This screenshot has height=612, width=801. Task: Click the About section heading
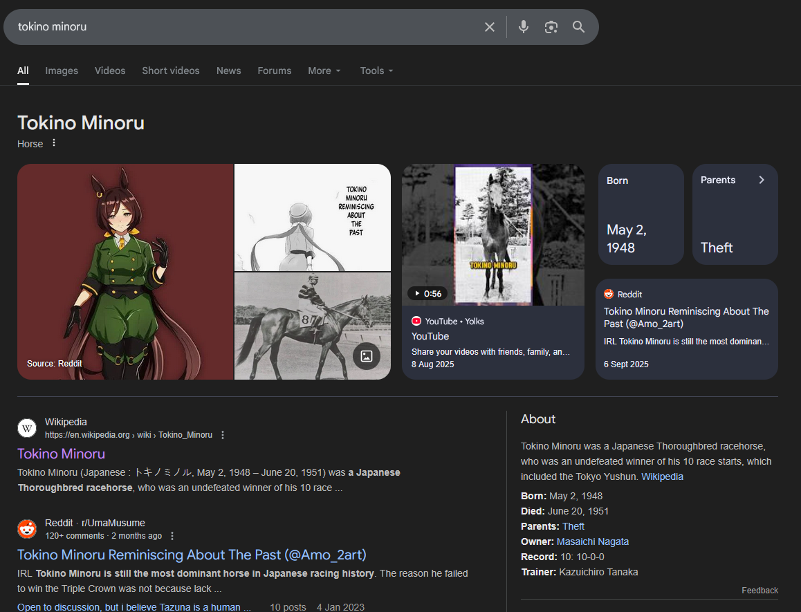[x=538, y=419]
